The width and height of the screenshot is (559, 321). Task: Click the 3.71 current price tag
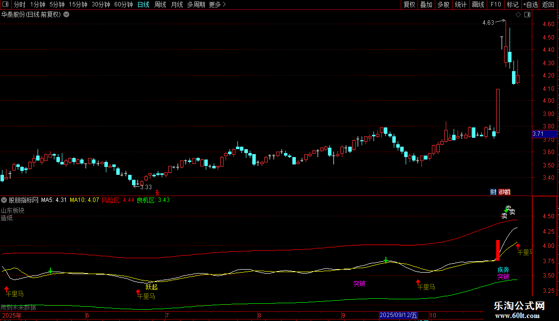(x=544, y=134)
